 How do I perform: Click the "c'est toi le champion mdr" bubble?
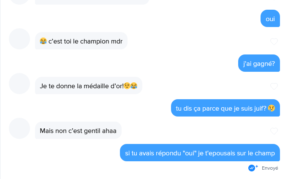[x=81, y=41]
